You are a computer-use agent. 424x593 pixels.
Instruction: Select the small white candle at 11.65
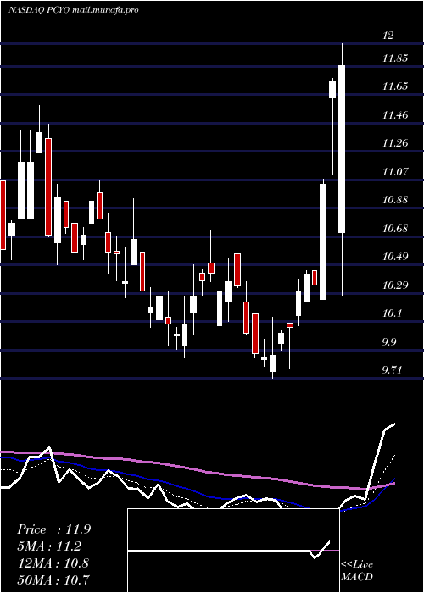pos(332,90)
